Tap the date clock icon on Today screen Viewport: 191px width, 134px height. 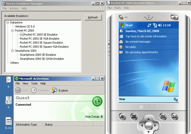pyautogui.click(x=121, y=31)
